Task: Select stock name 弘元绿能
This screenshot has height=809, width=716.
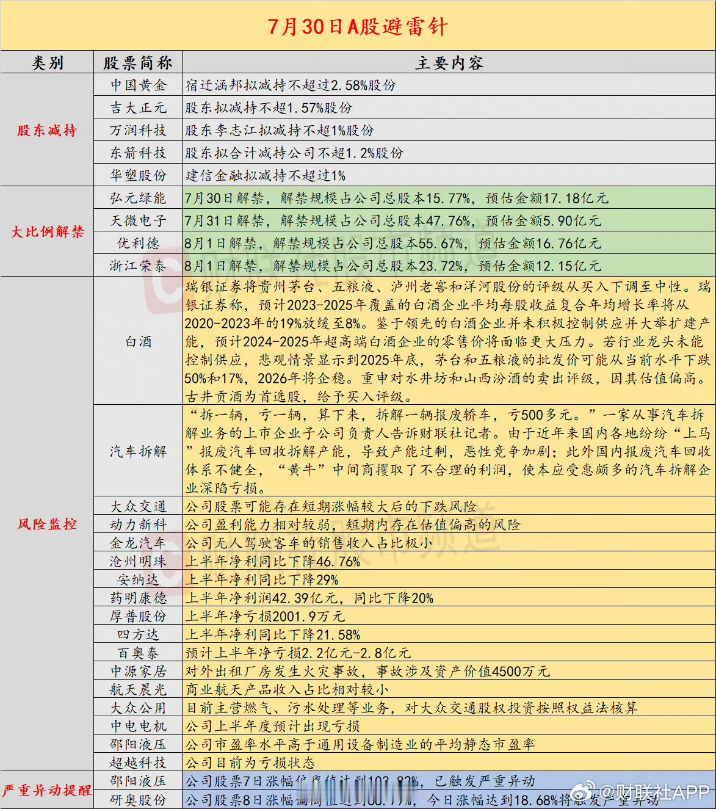Action: pyautogui.click(x=138, y=198)
